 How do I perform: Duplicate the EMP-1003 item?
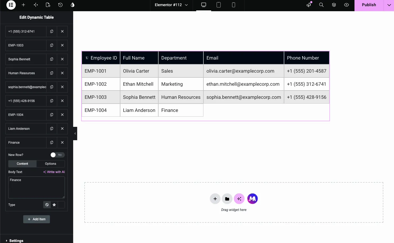[x=52, y=45]
